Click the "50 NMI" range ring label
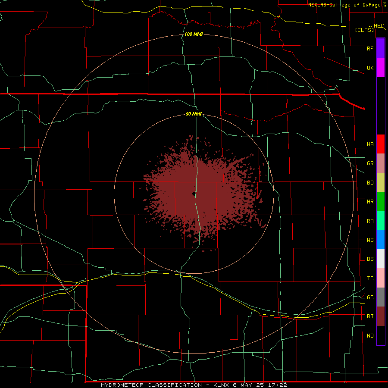The image size is (388, 388). tap(194, 114)
